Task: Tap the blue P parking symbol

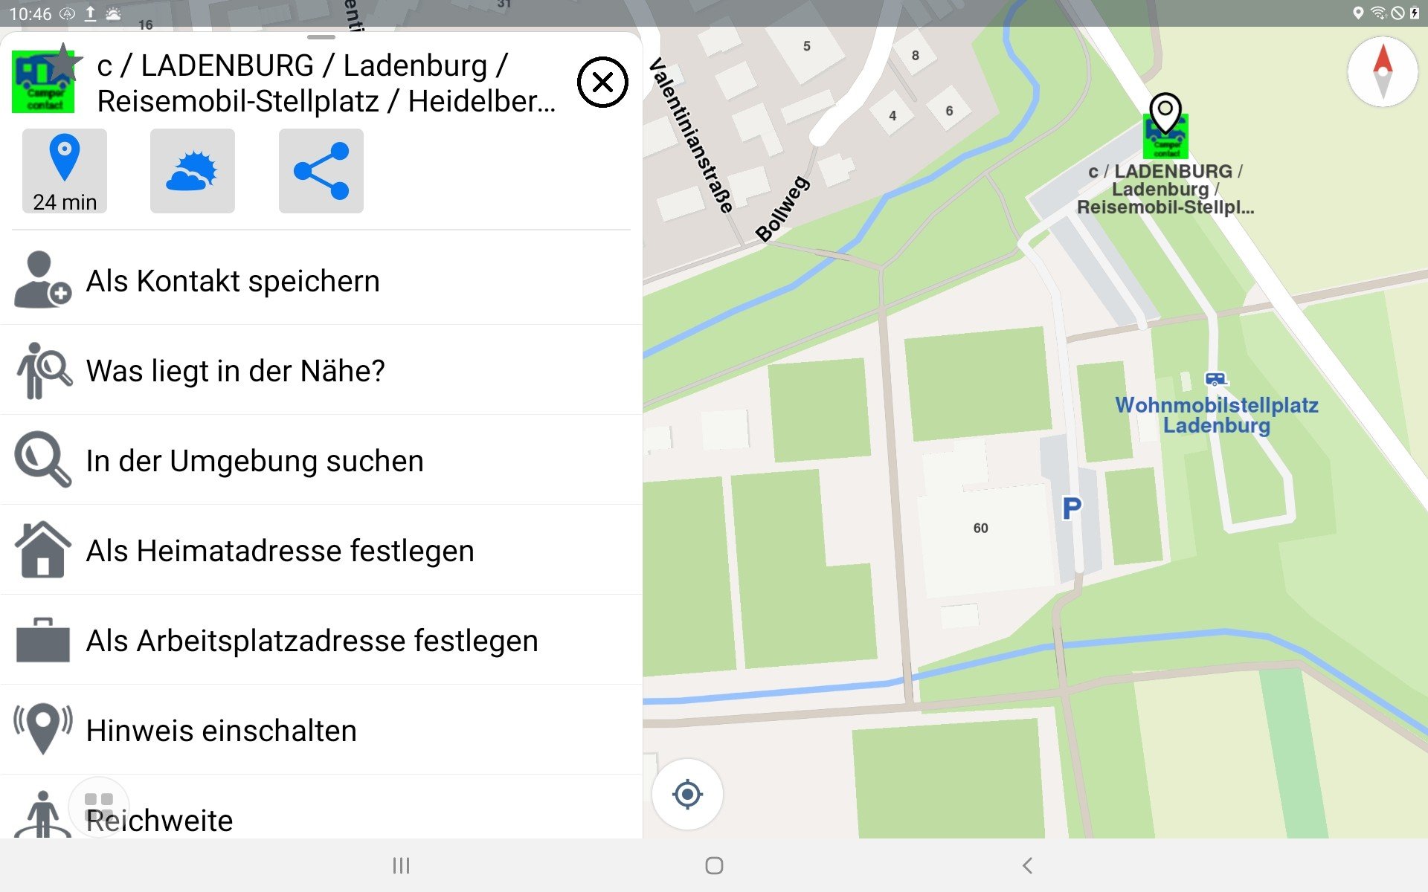Action: click(x=1072, y=508)
